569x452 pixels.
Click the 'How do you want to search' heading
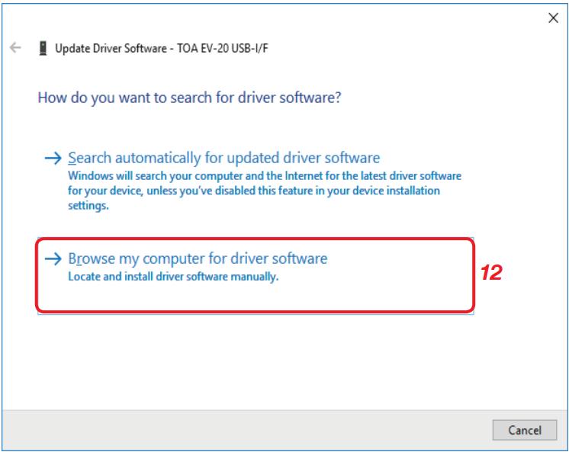[x=189, y=98]
